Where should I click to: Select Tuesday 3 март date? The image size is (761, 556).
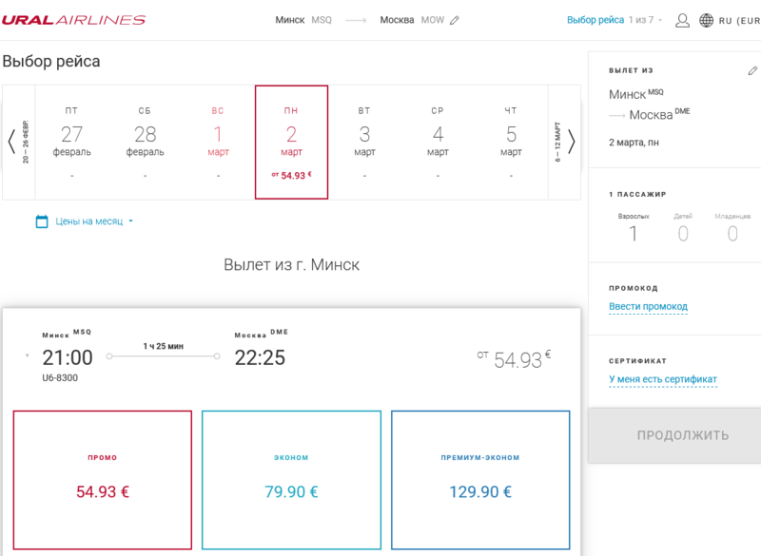[x=364, y=142]
